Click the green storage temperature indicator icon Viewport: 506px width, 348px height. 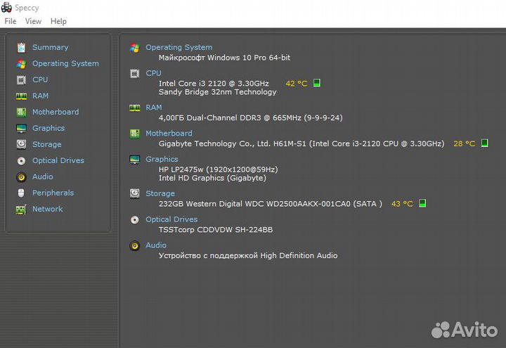point(422,203)
